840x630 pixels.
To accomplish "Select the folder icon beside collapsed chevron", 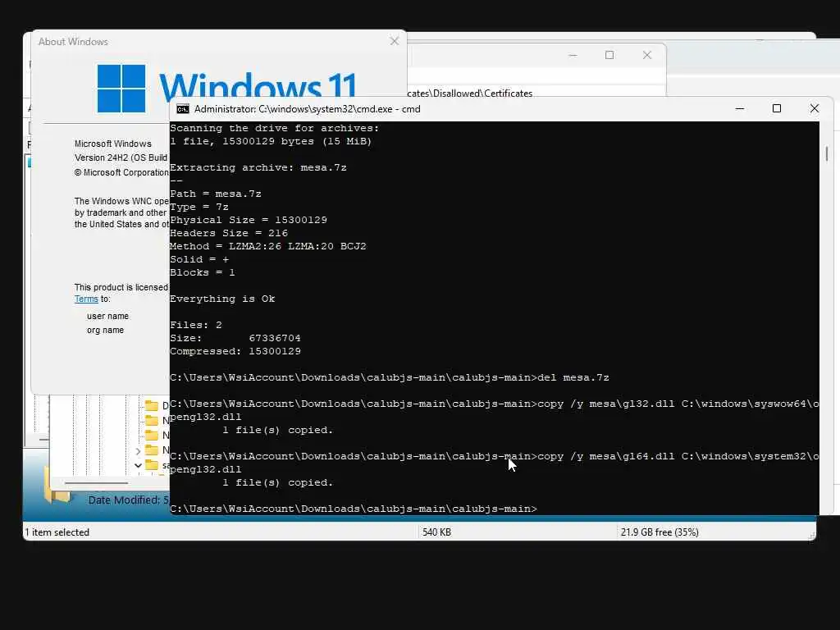I will pyautogui.click(x=152, y=450).
